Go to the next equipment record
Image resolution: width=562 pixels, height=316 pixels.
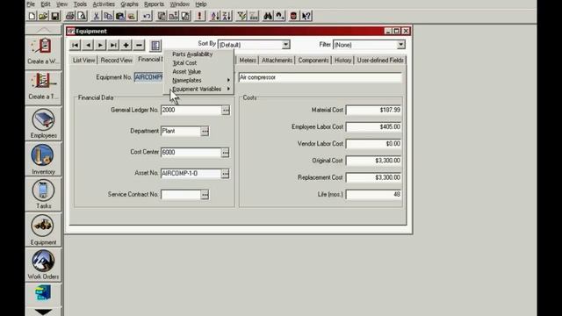point(101,45)
